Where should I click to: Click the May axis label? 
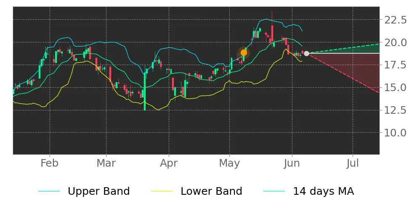pyautogui.click(x=230, y=164)
